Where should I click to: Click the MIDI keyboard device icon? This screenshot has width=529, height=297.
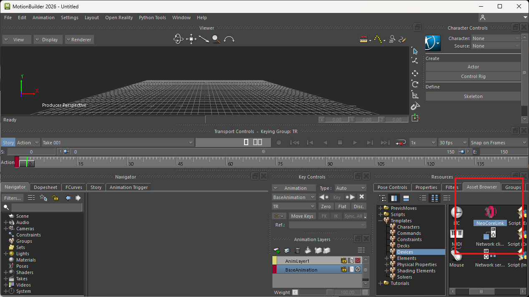pyautogui.click(x=456, y=234)
